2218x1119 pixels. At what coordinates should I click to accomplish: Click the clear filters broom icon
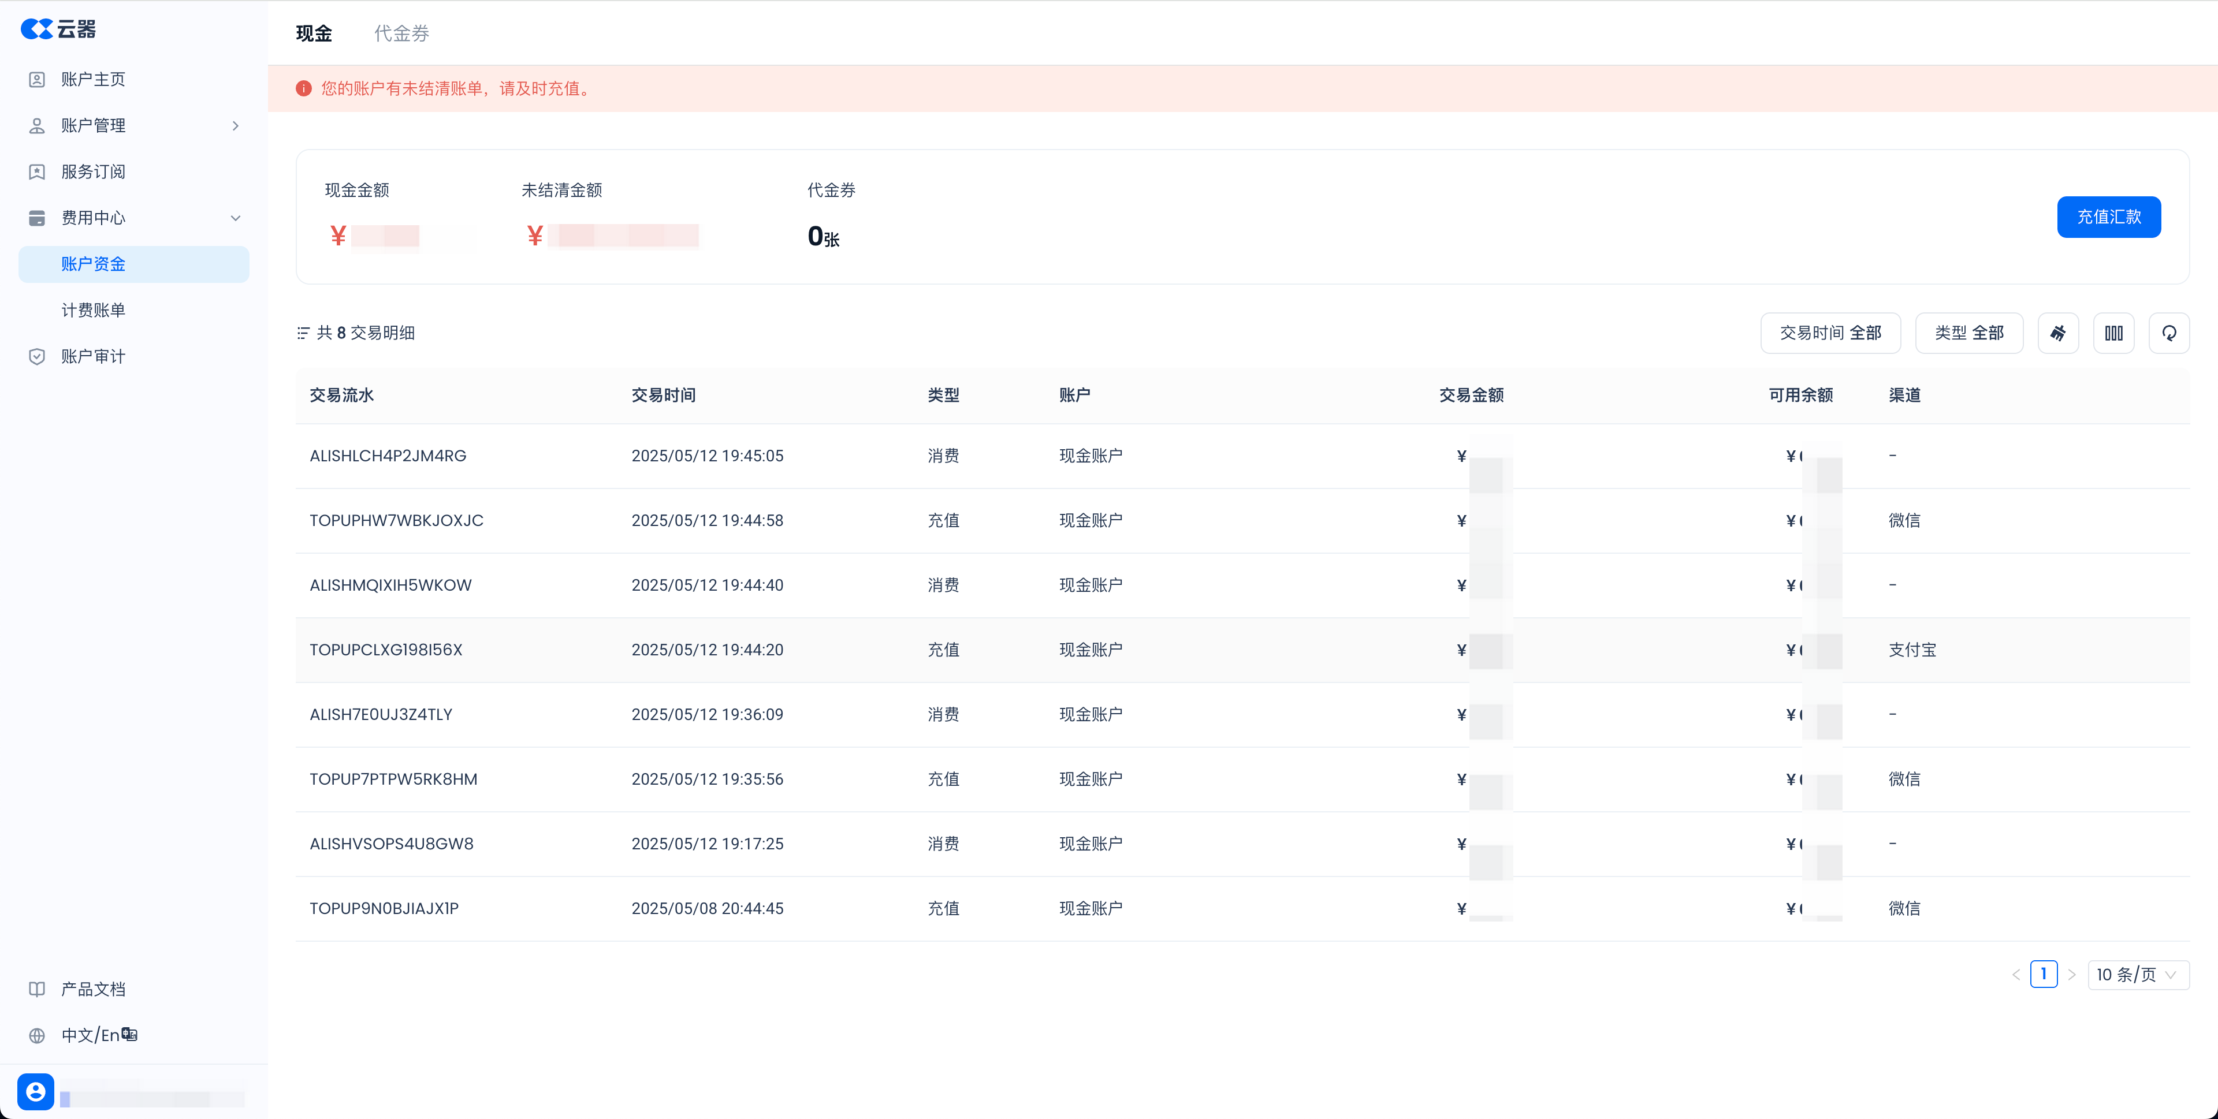pyautogui.click(x=2058, y=333)
